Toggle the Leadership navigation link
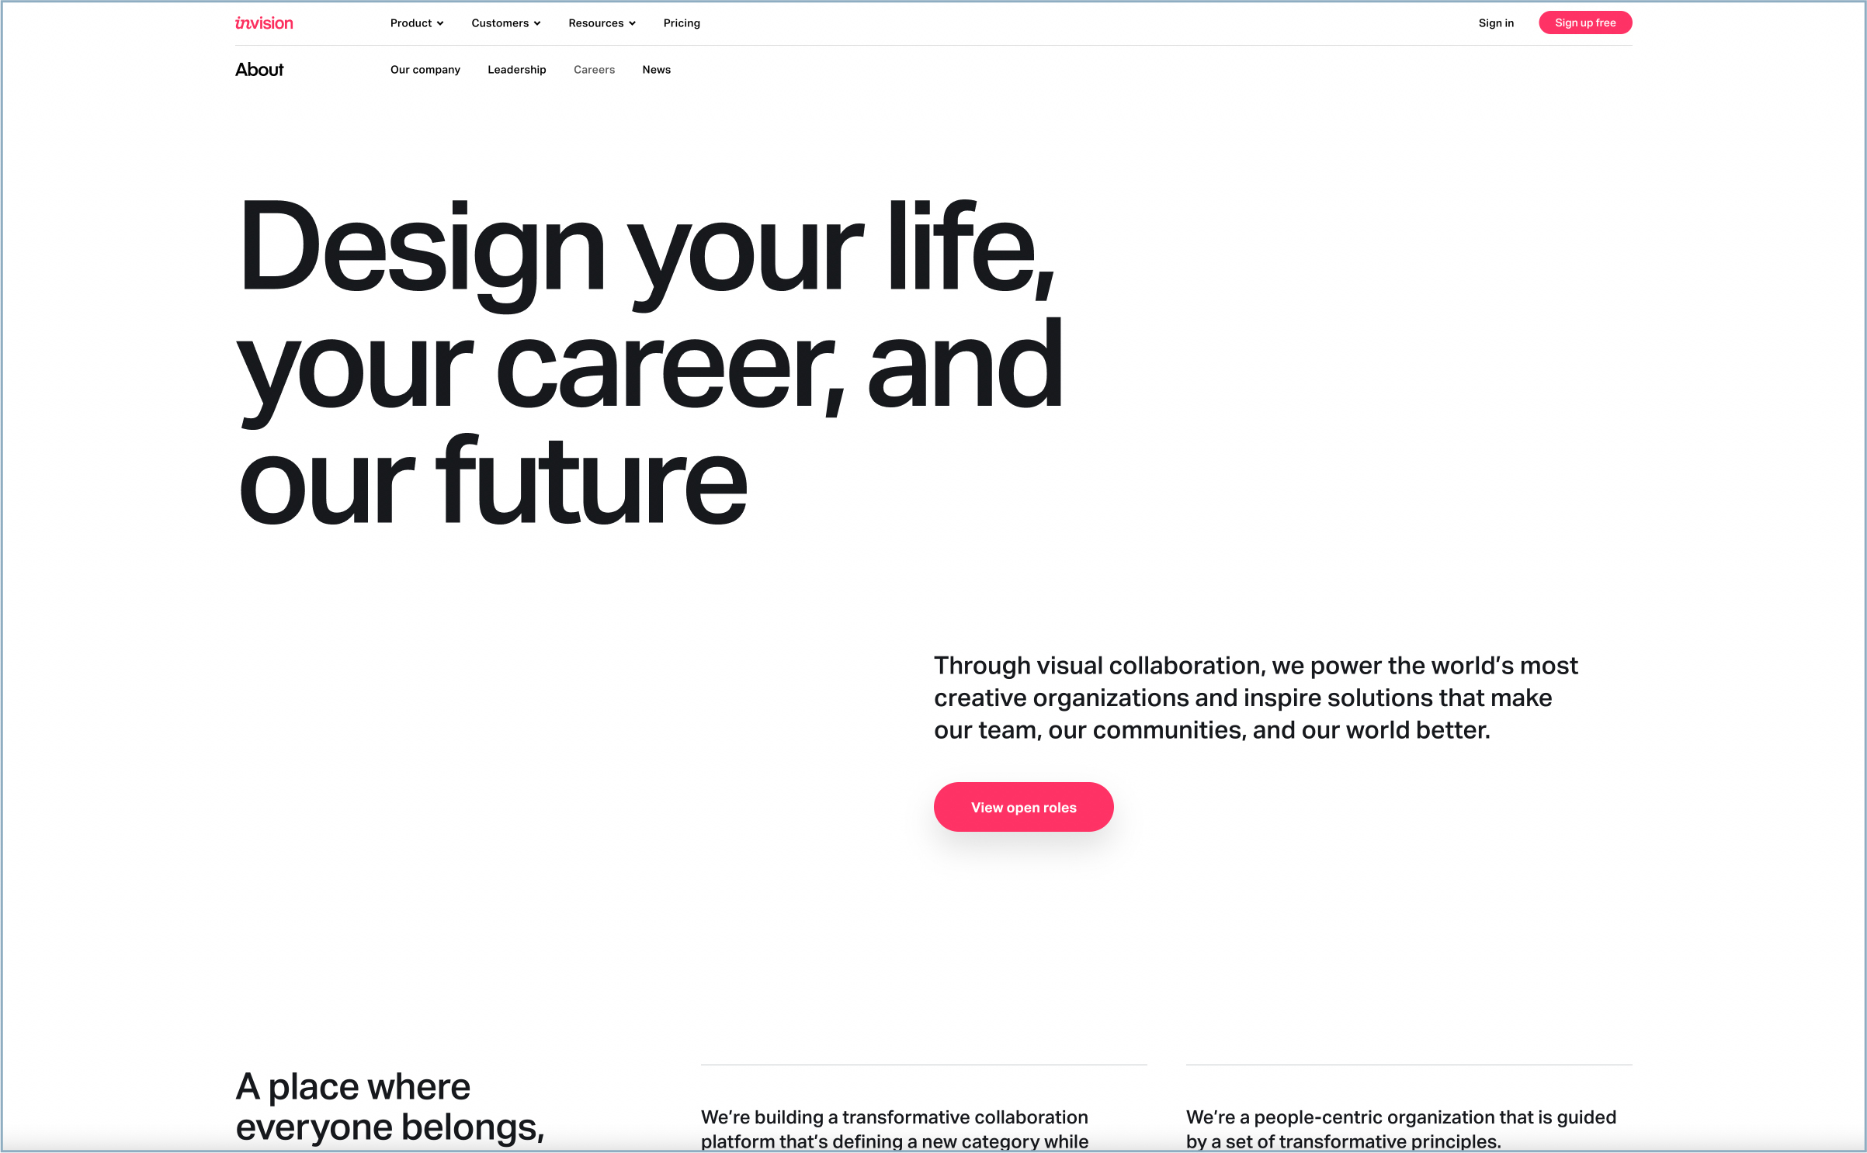 516,69
